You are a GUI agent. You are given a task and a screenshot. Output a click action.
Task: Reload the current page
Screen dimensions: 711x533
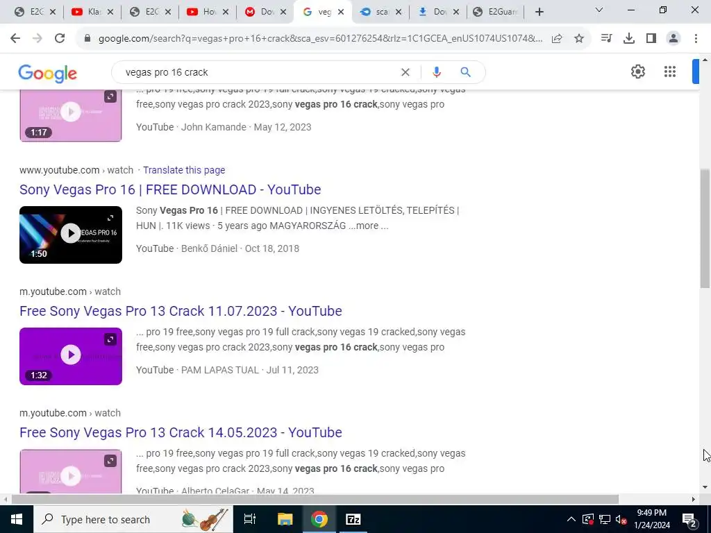[x=60, y=39]
